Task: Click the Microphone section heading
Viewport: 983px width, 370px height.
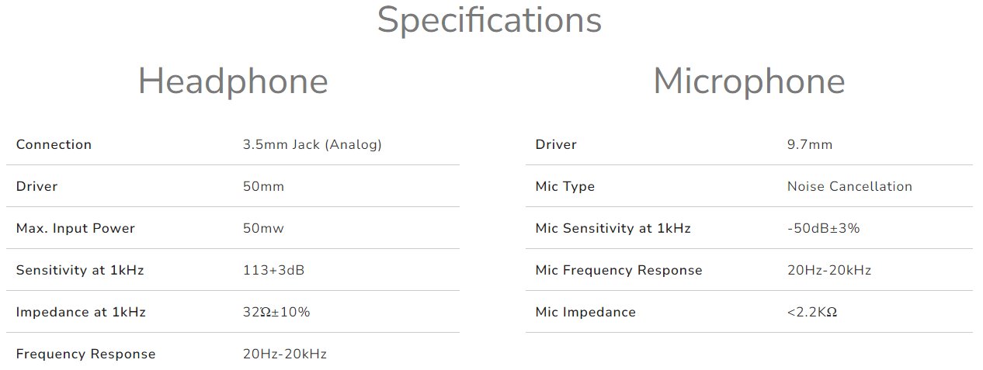Action: pyautogui.click(x=749, y=81)
